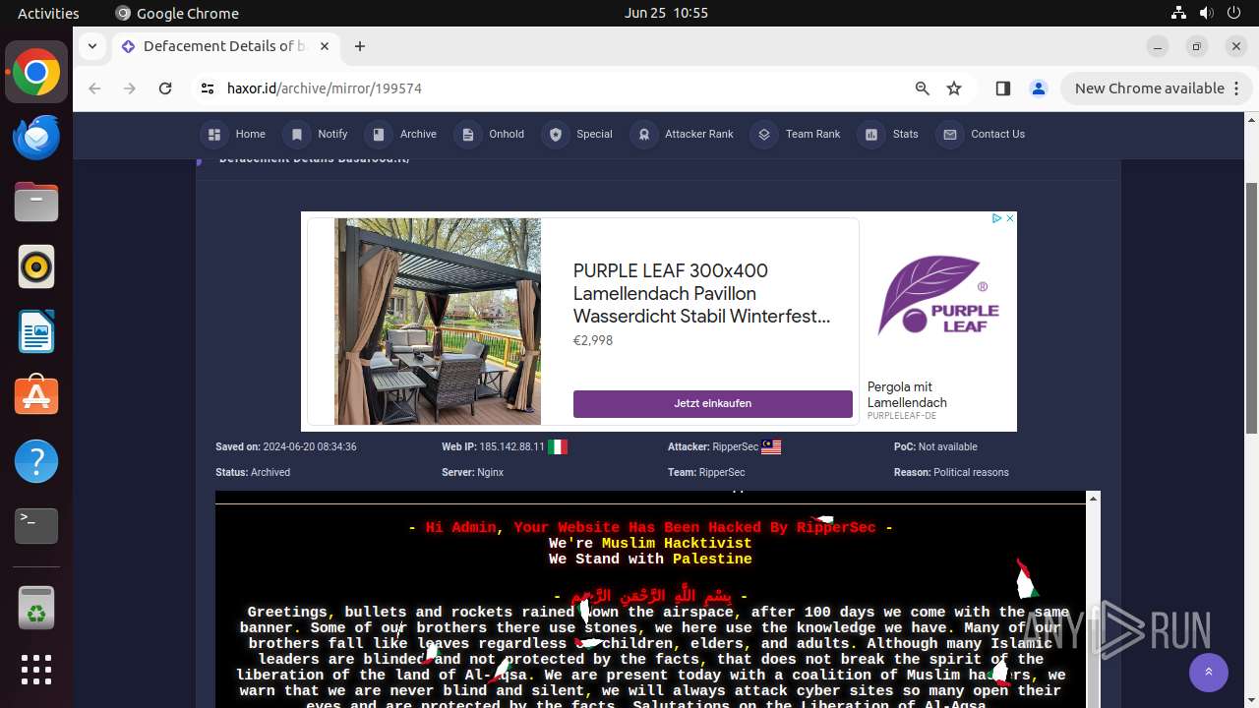Open Ubuntu Software from the dock
This screenshot has height=708, width=1259.
(x=36, y=396)
